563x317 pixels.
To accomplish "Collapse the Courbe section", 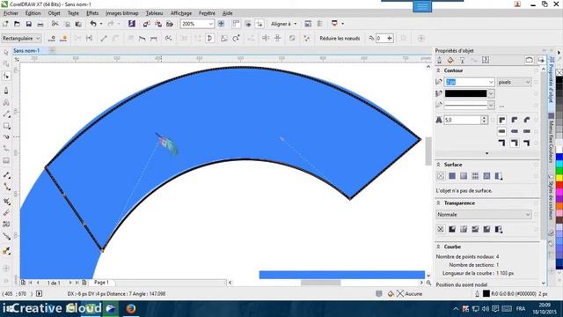I will coord(438,247).
